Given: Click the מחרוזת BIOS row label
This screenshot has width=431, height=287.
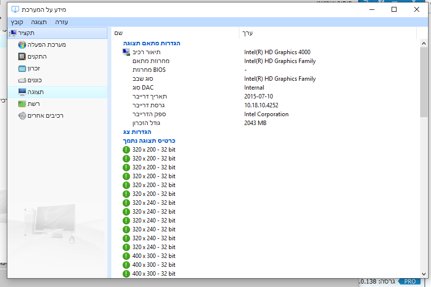Looking at the screenshot, I should pyautogui.click(x=149, y=70).
